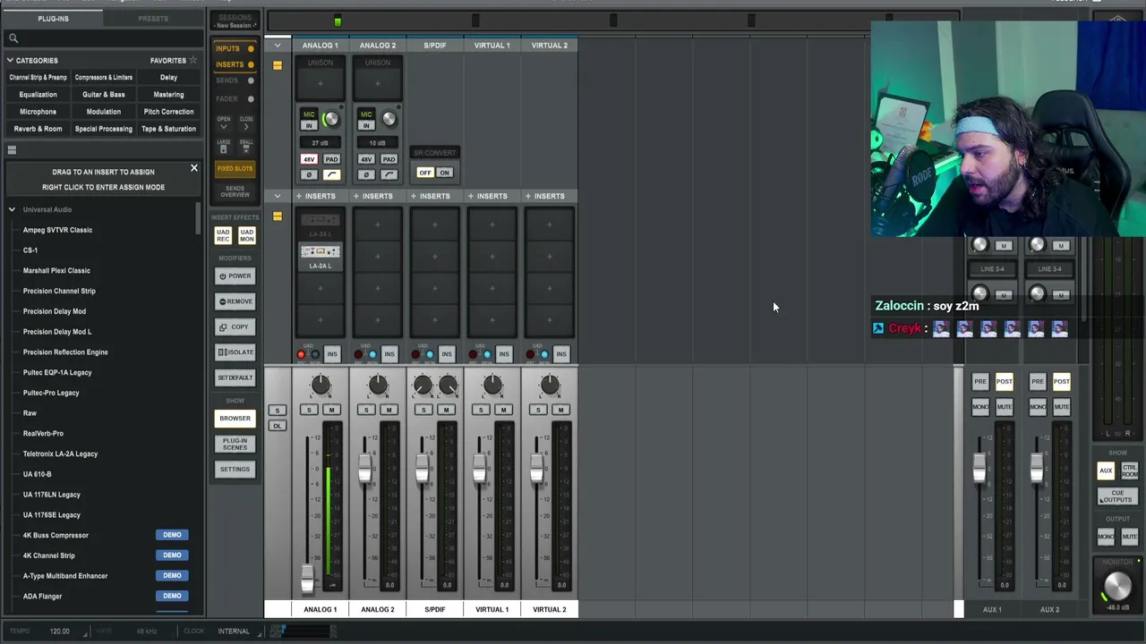Screen dimensions: 1146x644
Task: Select the Tape & Saturation category
Action: tap(168, 129)
